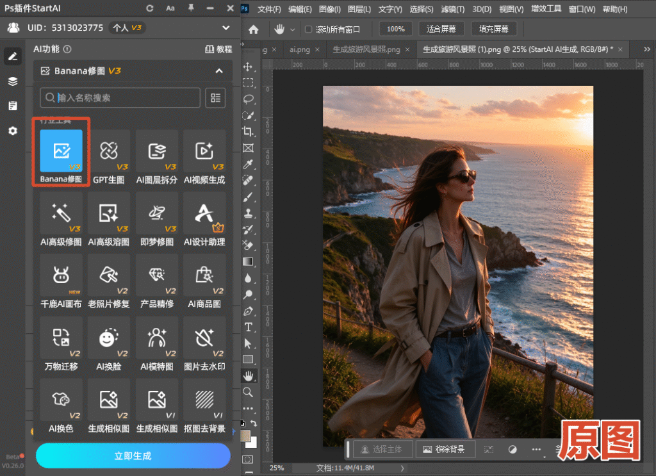Viewport: 656px width, 476px height.
Task: Select the Lasso tool in Photoshop
Action: click(x=248, y=99)
